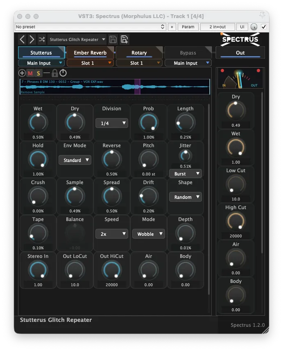This screenshot has height=351, width=283.
Task: Click the host plus button
Action: [x=172, y=27]
